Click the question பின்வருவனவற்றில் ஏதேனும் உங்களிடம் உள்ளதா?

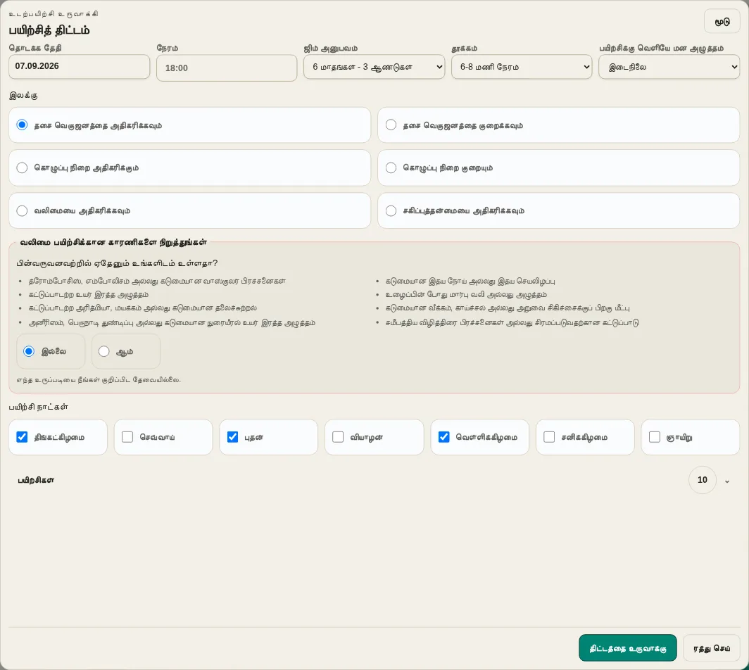(x=117, y=263)
